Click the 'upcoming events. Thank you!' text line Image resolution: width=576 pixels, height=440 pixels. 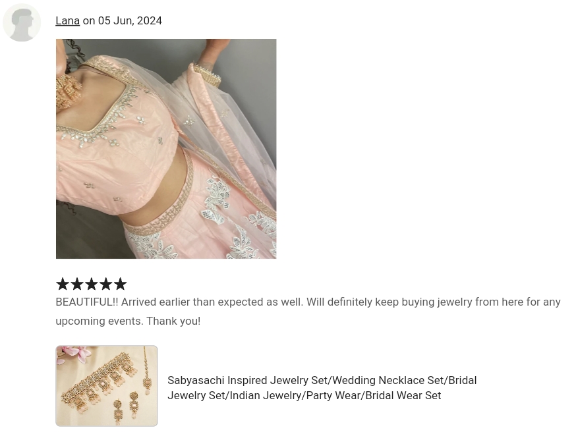pos(128,321)
